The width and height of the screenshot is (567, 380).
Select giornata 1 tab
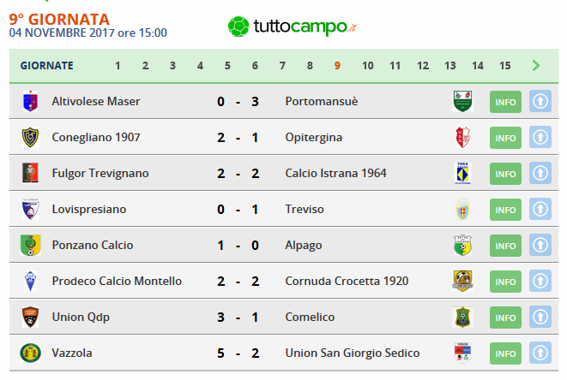tap(118, 66)
